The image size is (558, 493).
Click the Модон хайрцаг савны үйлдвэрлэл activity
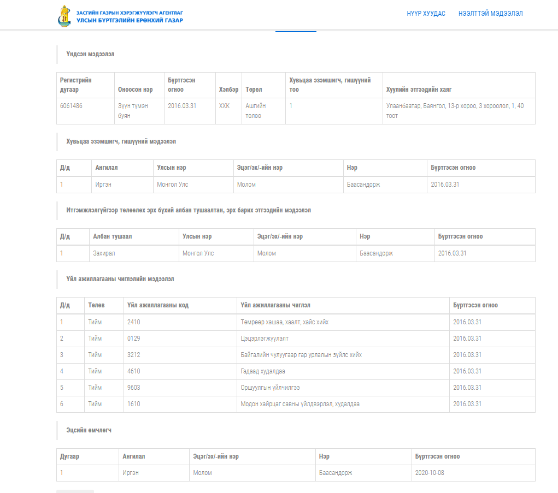pyautogui.click(x=300, y=404)
